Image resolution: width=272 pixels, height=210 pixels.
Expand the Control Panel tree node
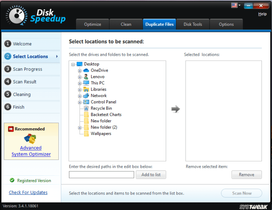(x=80, y=102)
